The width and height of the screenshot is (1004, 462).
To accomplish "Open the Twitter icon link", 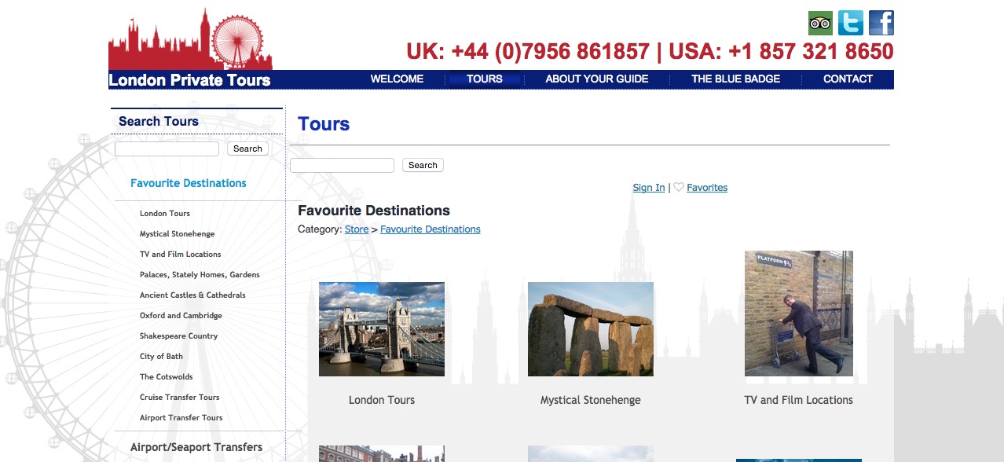I will pyautogui.click(x=851, y=23).
